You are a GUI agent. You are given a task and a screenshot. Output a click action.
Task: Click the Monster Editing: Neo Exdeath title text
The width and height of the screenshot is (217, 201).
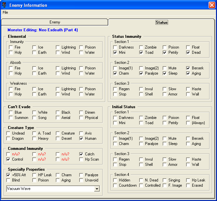click(x=43, y=30)
